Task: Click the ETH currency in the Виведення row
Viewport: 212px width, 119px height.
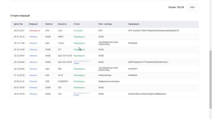Action: pyautogui.click(x=47, y=31)
